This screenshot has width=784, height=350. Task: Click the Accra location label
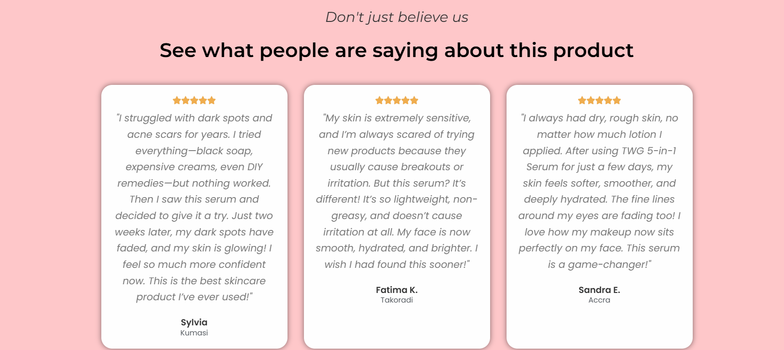coord(599,300)
